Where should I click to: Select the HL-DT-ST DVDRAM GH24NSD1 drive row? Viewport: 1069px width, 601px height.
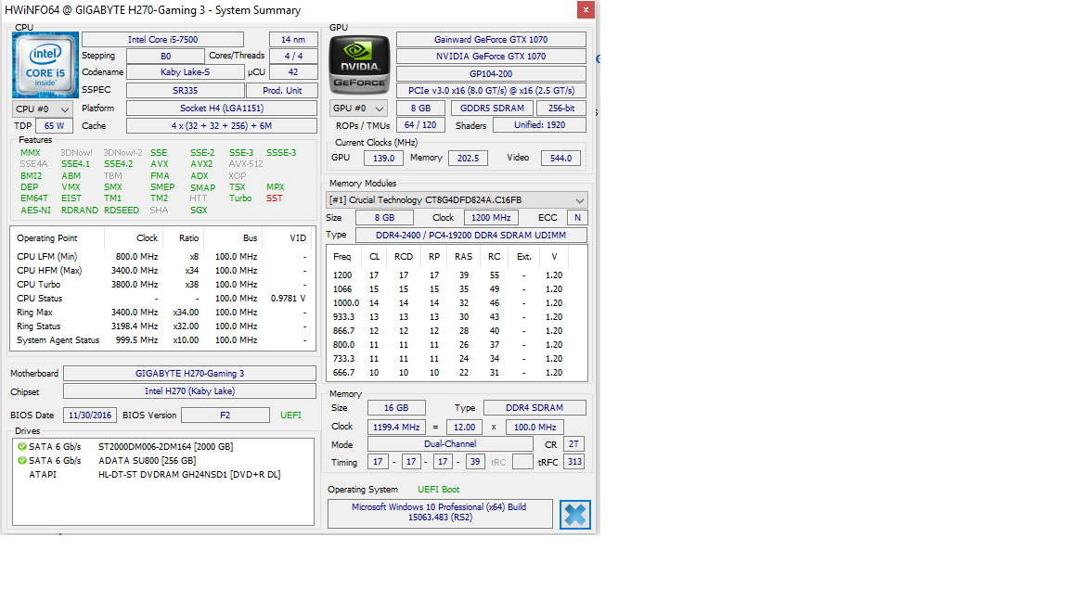point(162,474)
